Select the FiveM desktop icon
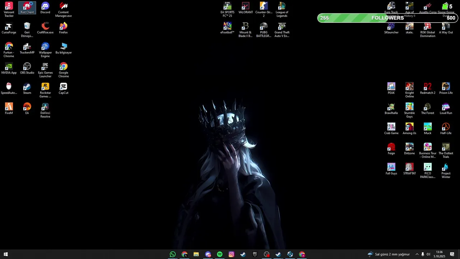460x259 pixels. point(9,109)
